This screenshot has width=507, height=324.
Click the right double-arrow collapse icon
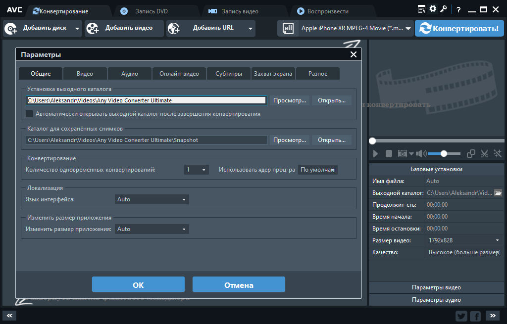pyautogui.click(x=493, y=316)
